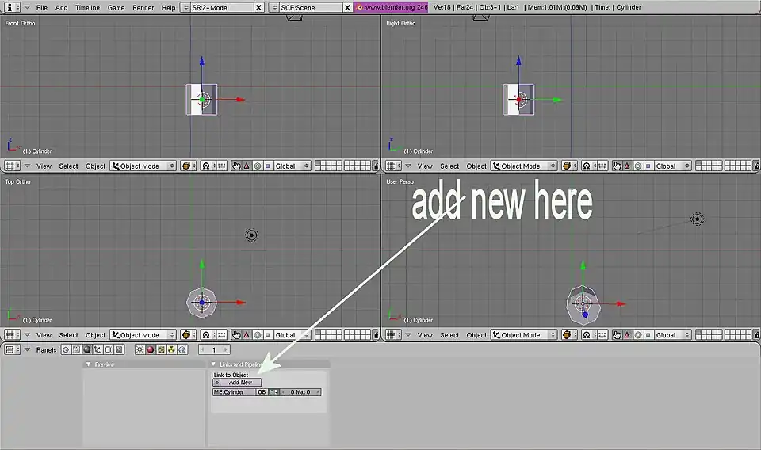Visit the www.blender.org link

click(391, 7)
